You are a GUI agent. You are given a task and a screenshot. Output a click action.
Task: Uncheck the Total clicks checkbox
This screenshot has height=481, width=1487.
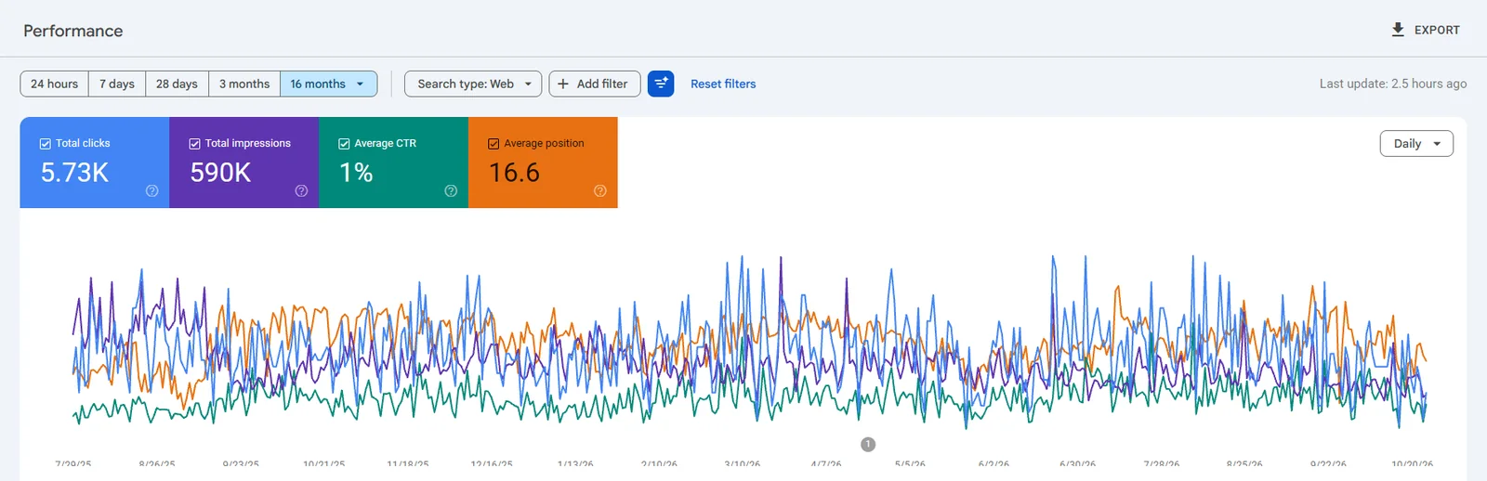tap(46, 144)
